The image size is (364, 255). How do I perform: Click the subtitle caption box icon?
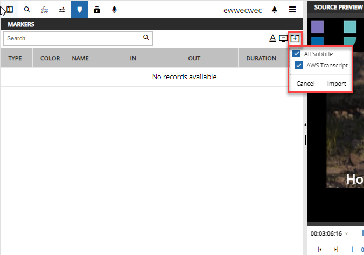coord(283,38)
